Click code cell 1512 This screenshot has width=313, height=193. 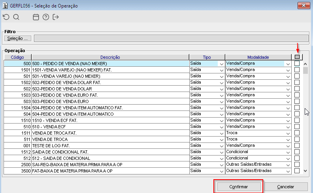(17, 152)
